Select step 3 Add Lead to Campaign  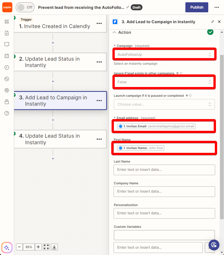[60, 100]
